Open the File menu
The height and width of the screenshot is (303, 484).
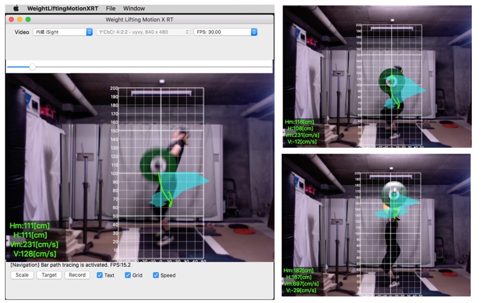[x=111, y=8]
